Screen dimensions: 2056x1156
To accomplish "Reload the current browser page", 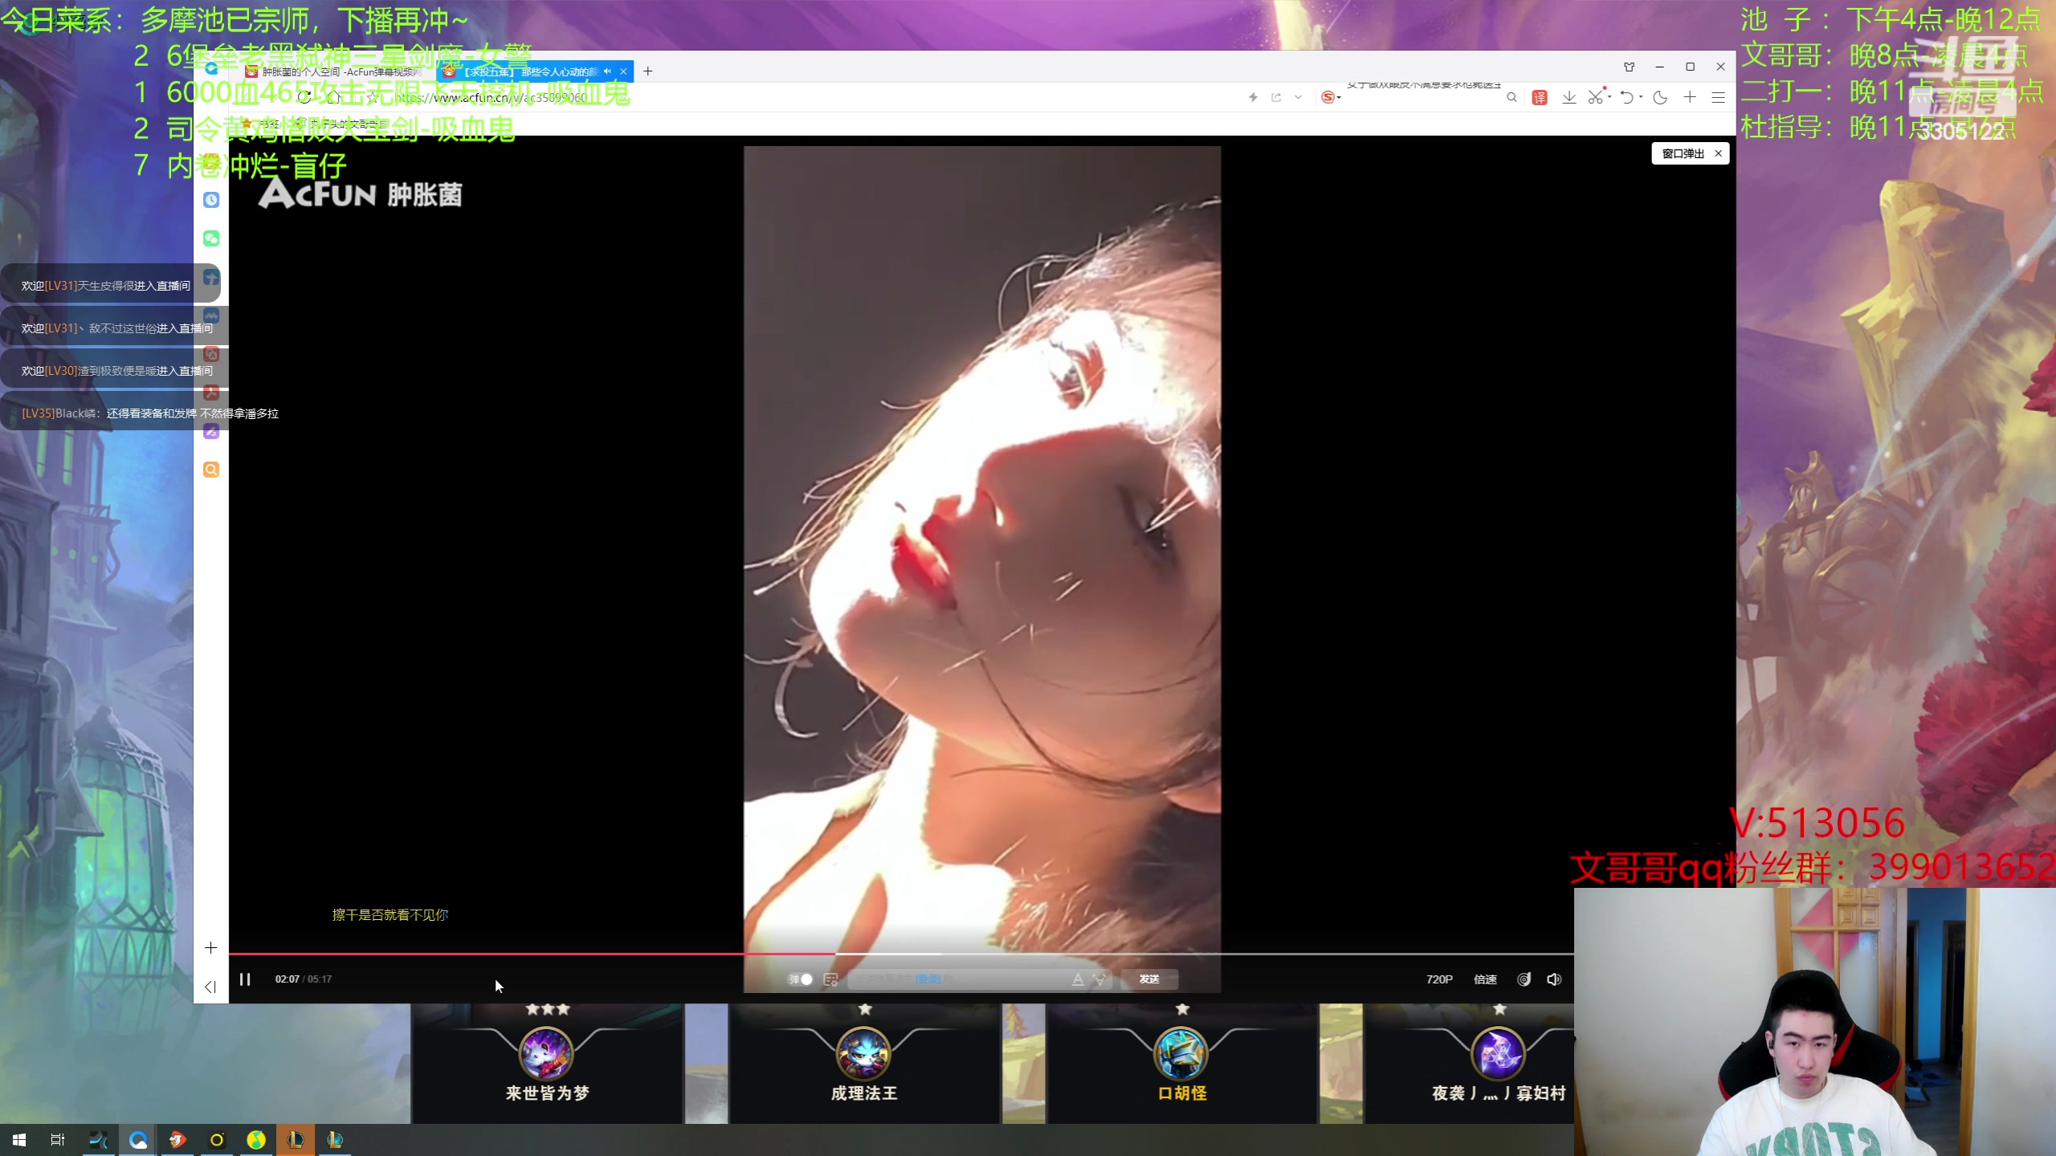I will (x=304, y=97).
